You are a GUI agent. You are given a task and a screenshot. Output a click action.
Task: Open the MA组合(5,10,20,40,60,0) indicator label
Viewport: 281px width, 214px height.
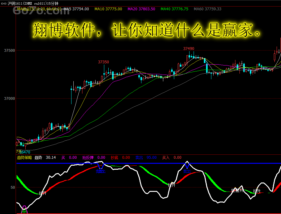pos(39,9)
